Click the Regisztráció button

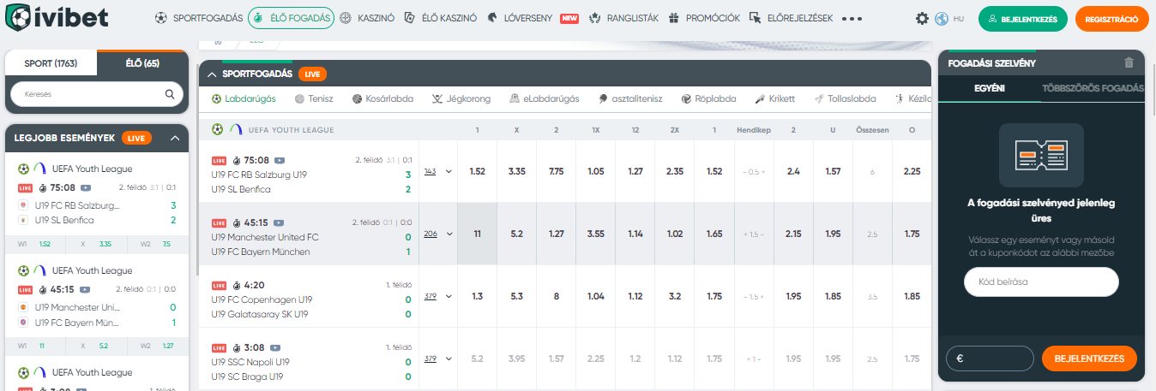[1111, 18]
